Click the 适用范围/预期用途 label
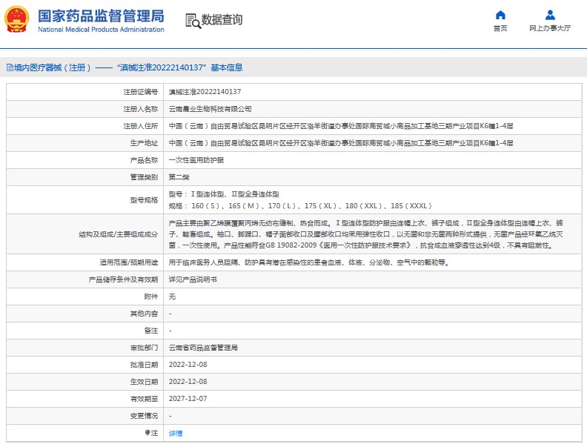Viewport: 587px width, 447px height. tap(129, 262)
